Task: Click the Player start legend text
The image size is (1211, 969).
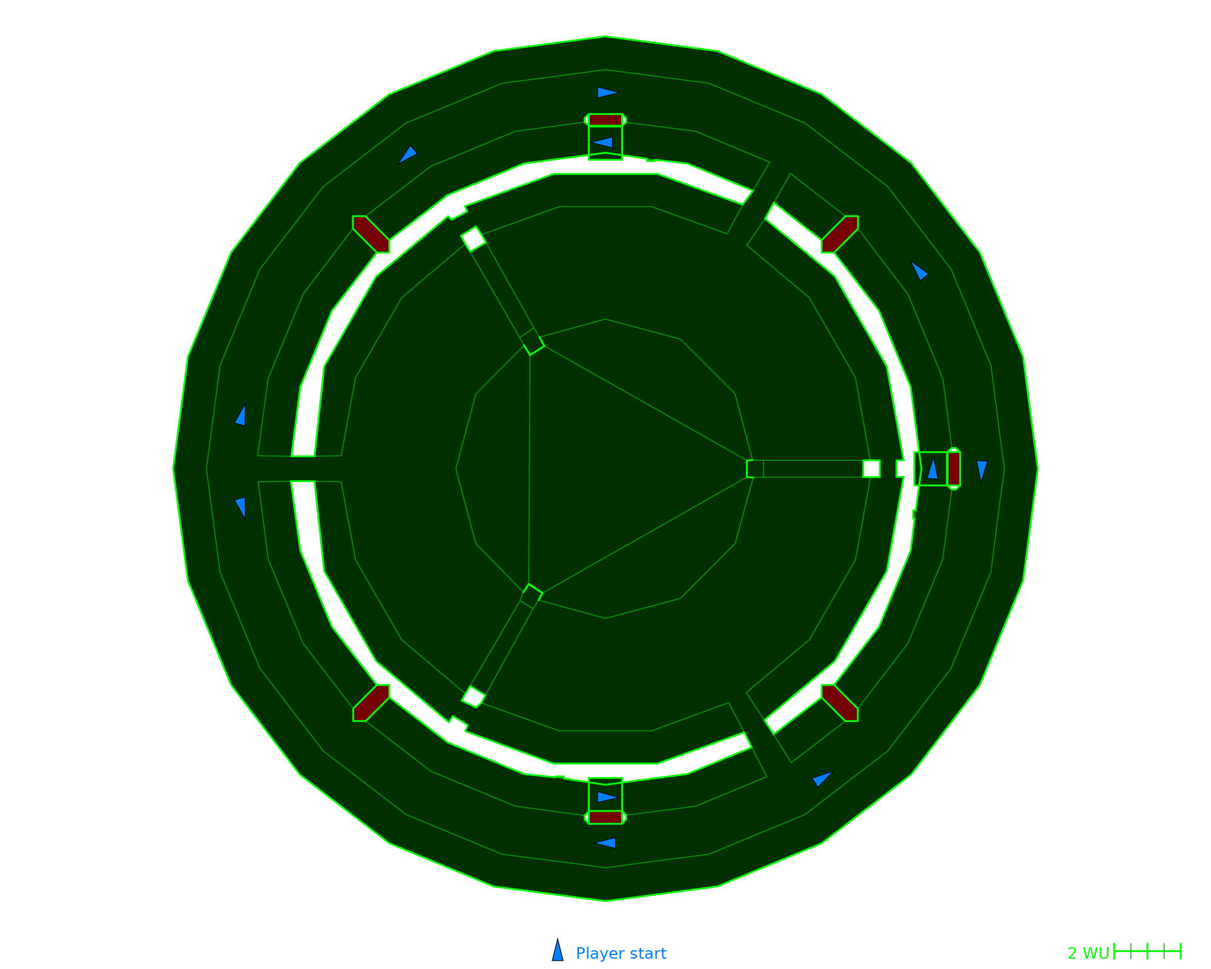Action: click(621, 953)
